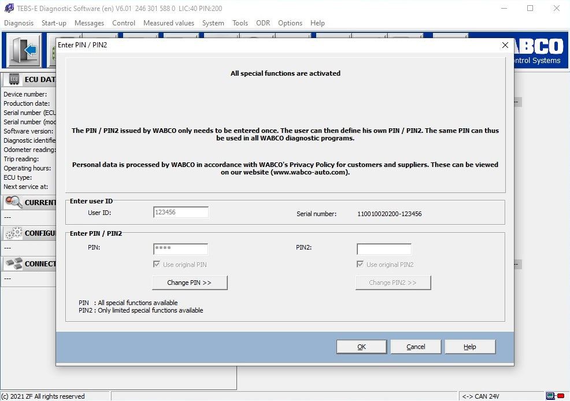This screenshot has height=401, width=570.
Task: Click the "Trip reading:" label
Action: click(x=21, y=159)
